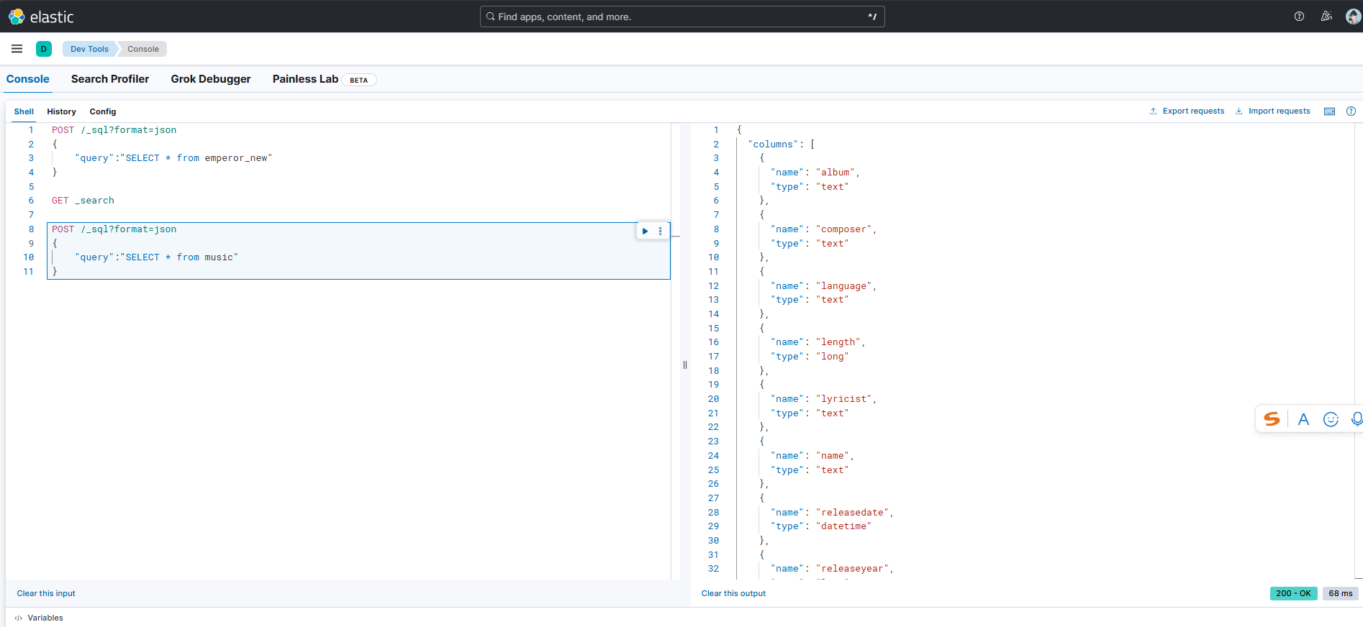Open the Grok Debugger tab
The image size is (1363, 627).
click(x=211, y=79)
